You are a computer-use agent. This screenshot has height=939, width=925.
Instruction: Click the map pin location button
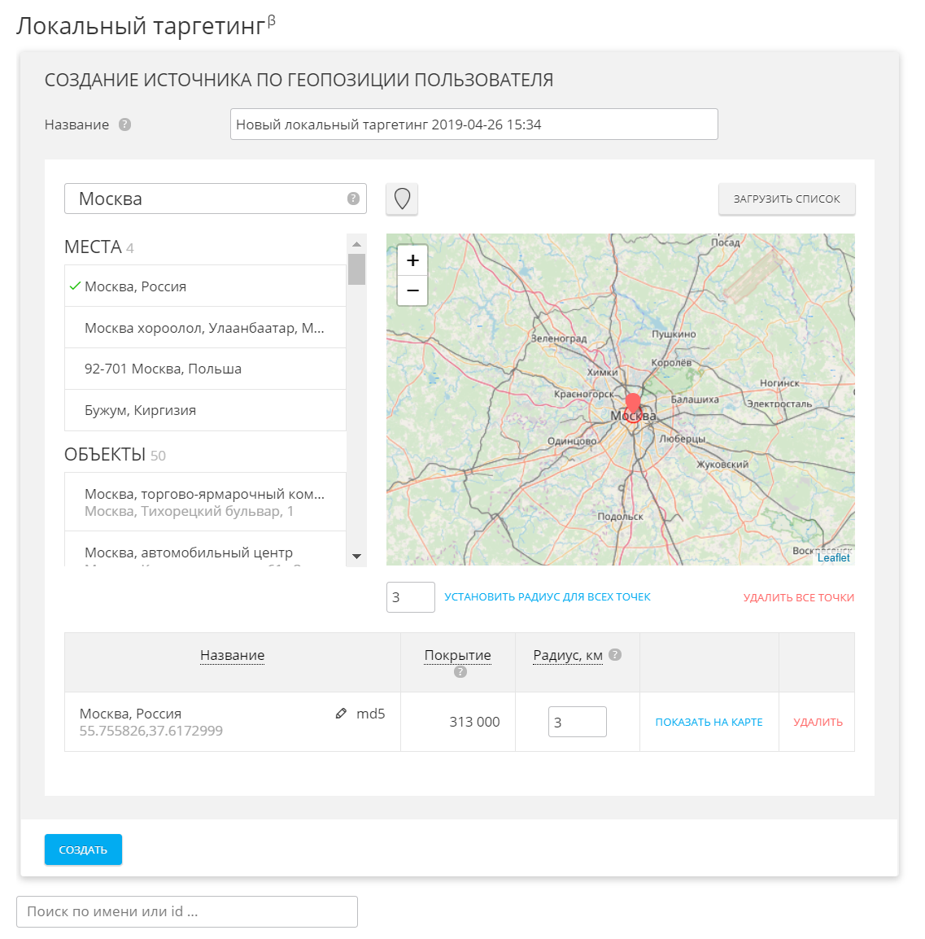tap(402, 199)
